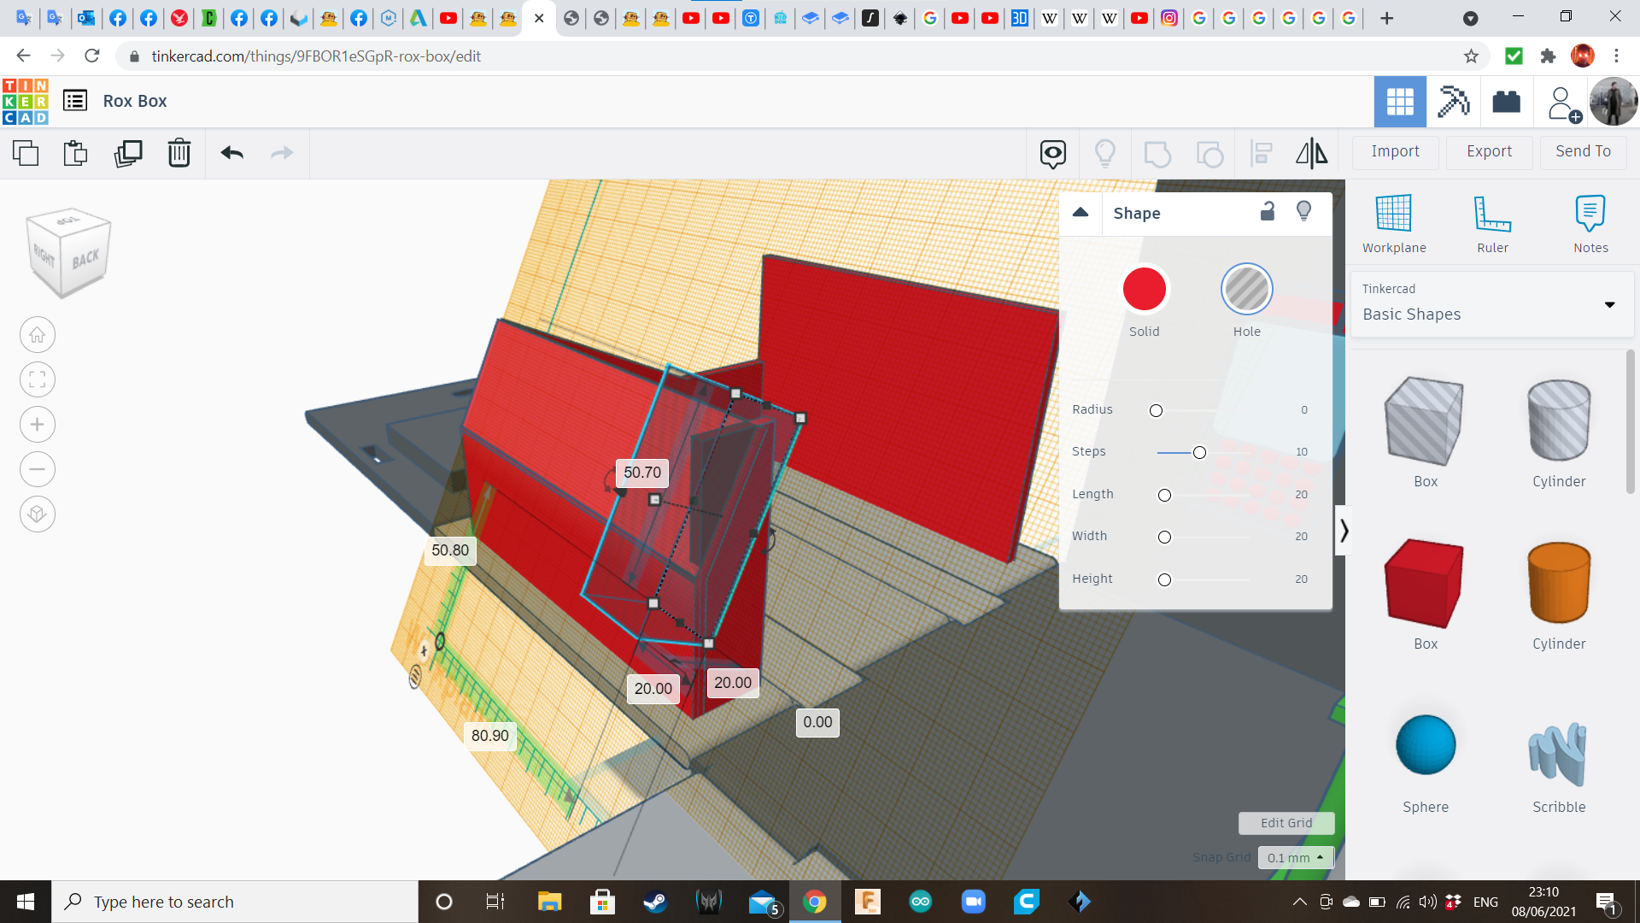Toggle shape visibility lightbulb in panel
The width and height of the screenshot is (1640, 923).
click(1303, 211)
